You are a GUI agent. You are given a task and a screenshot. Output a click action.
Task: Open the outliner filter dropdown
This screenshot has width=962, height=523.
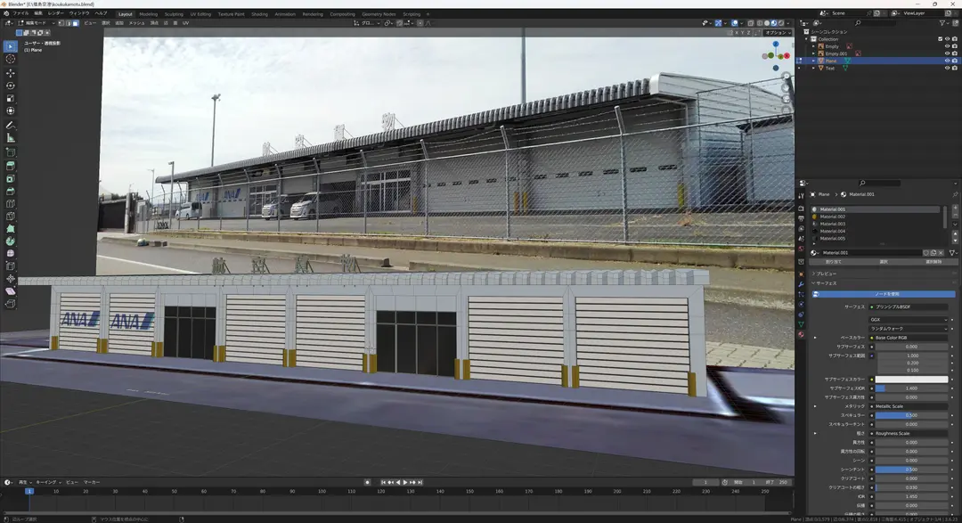pyautogui.click(x=944, y=22)
